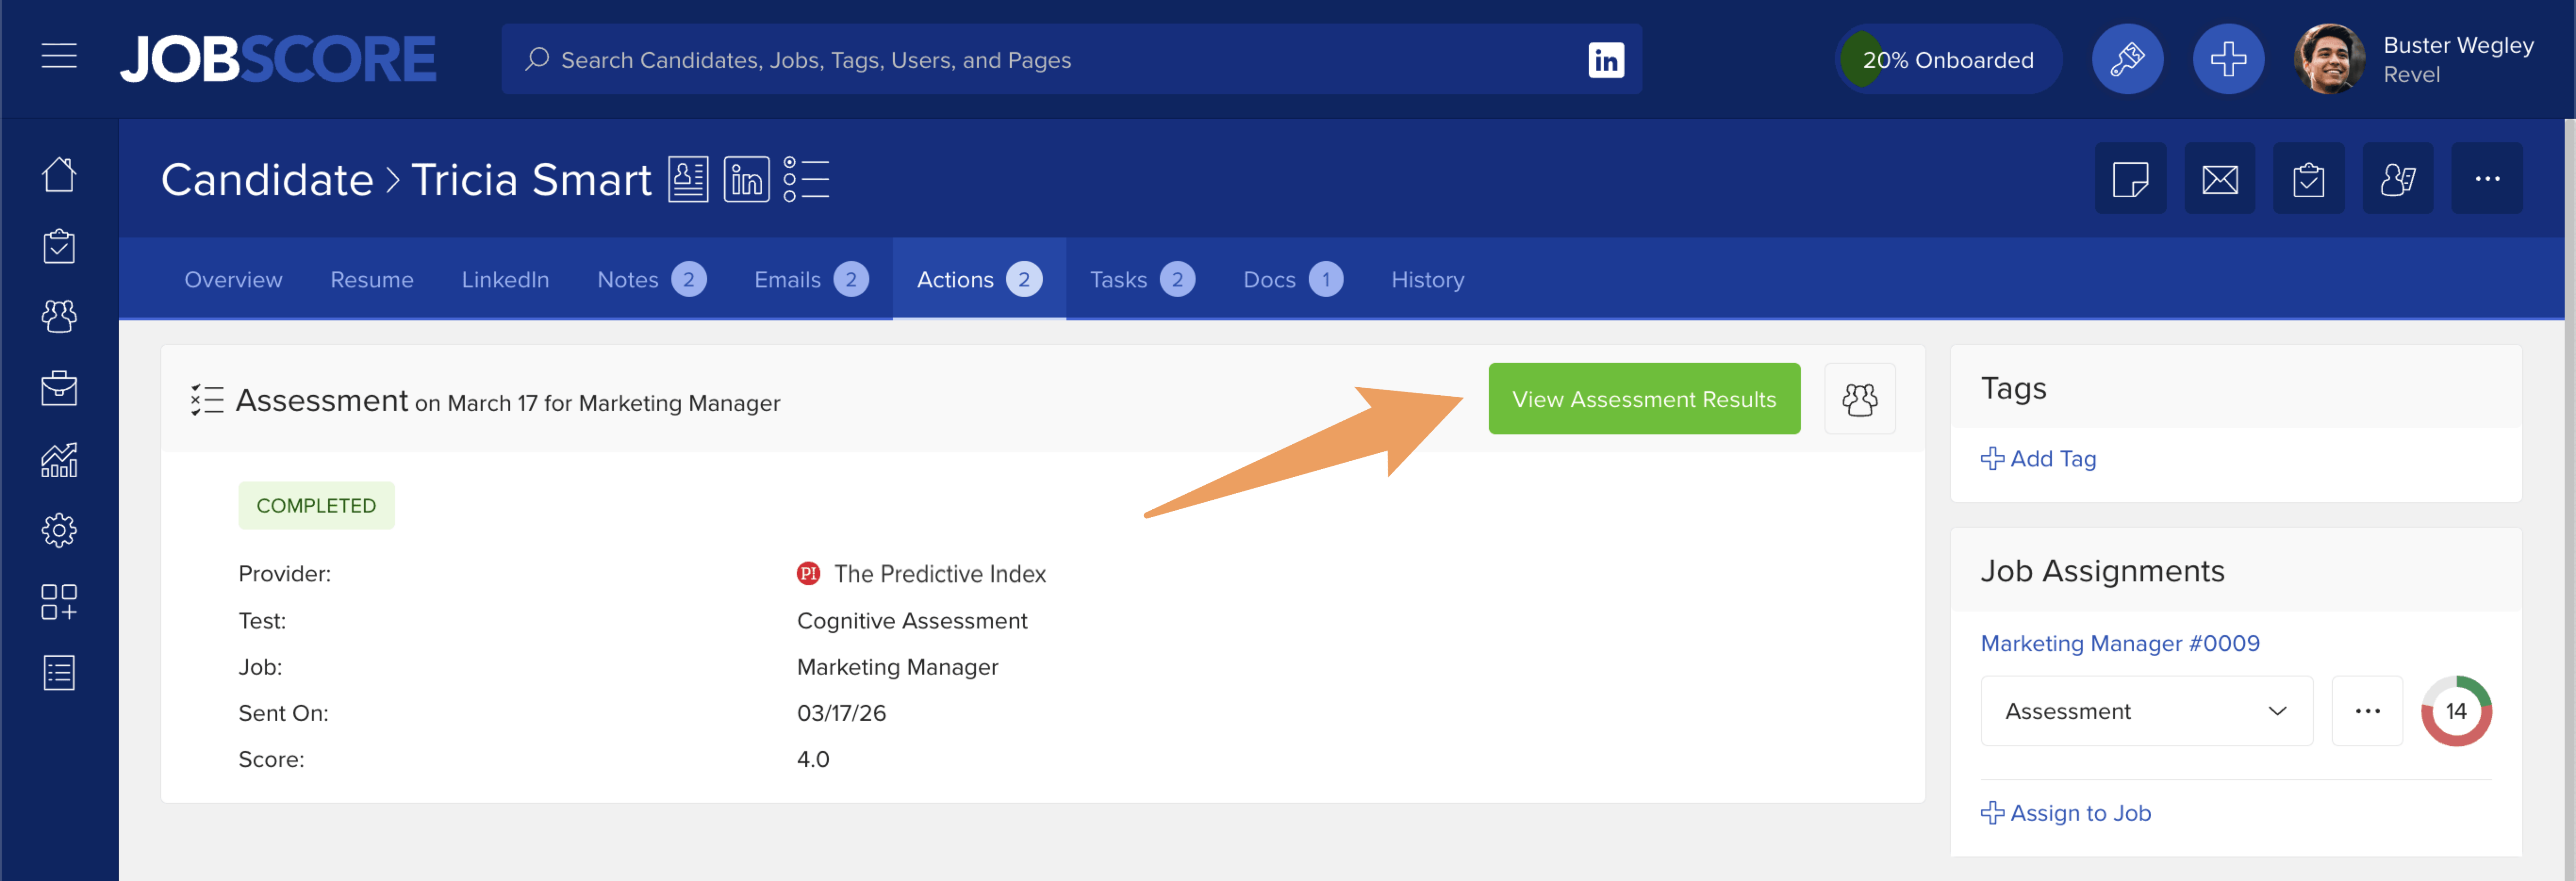
Task: Click the Tricia Smart title text
Action: pyautogui.click(x=531, y=180)
